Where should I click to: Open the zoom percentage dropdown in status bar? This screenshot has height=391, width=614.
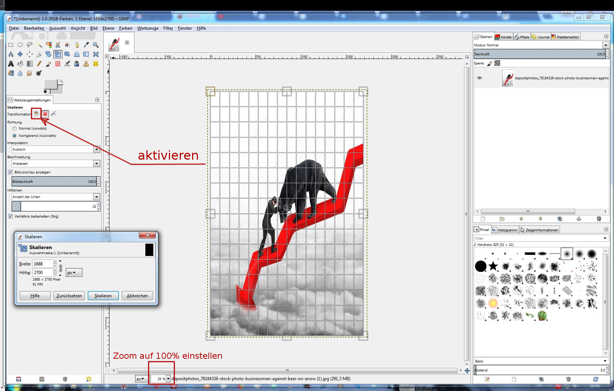(168, 379)
